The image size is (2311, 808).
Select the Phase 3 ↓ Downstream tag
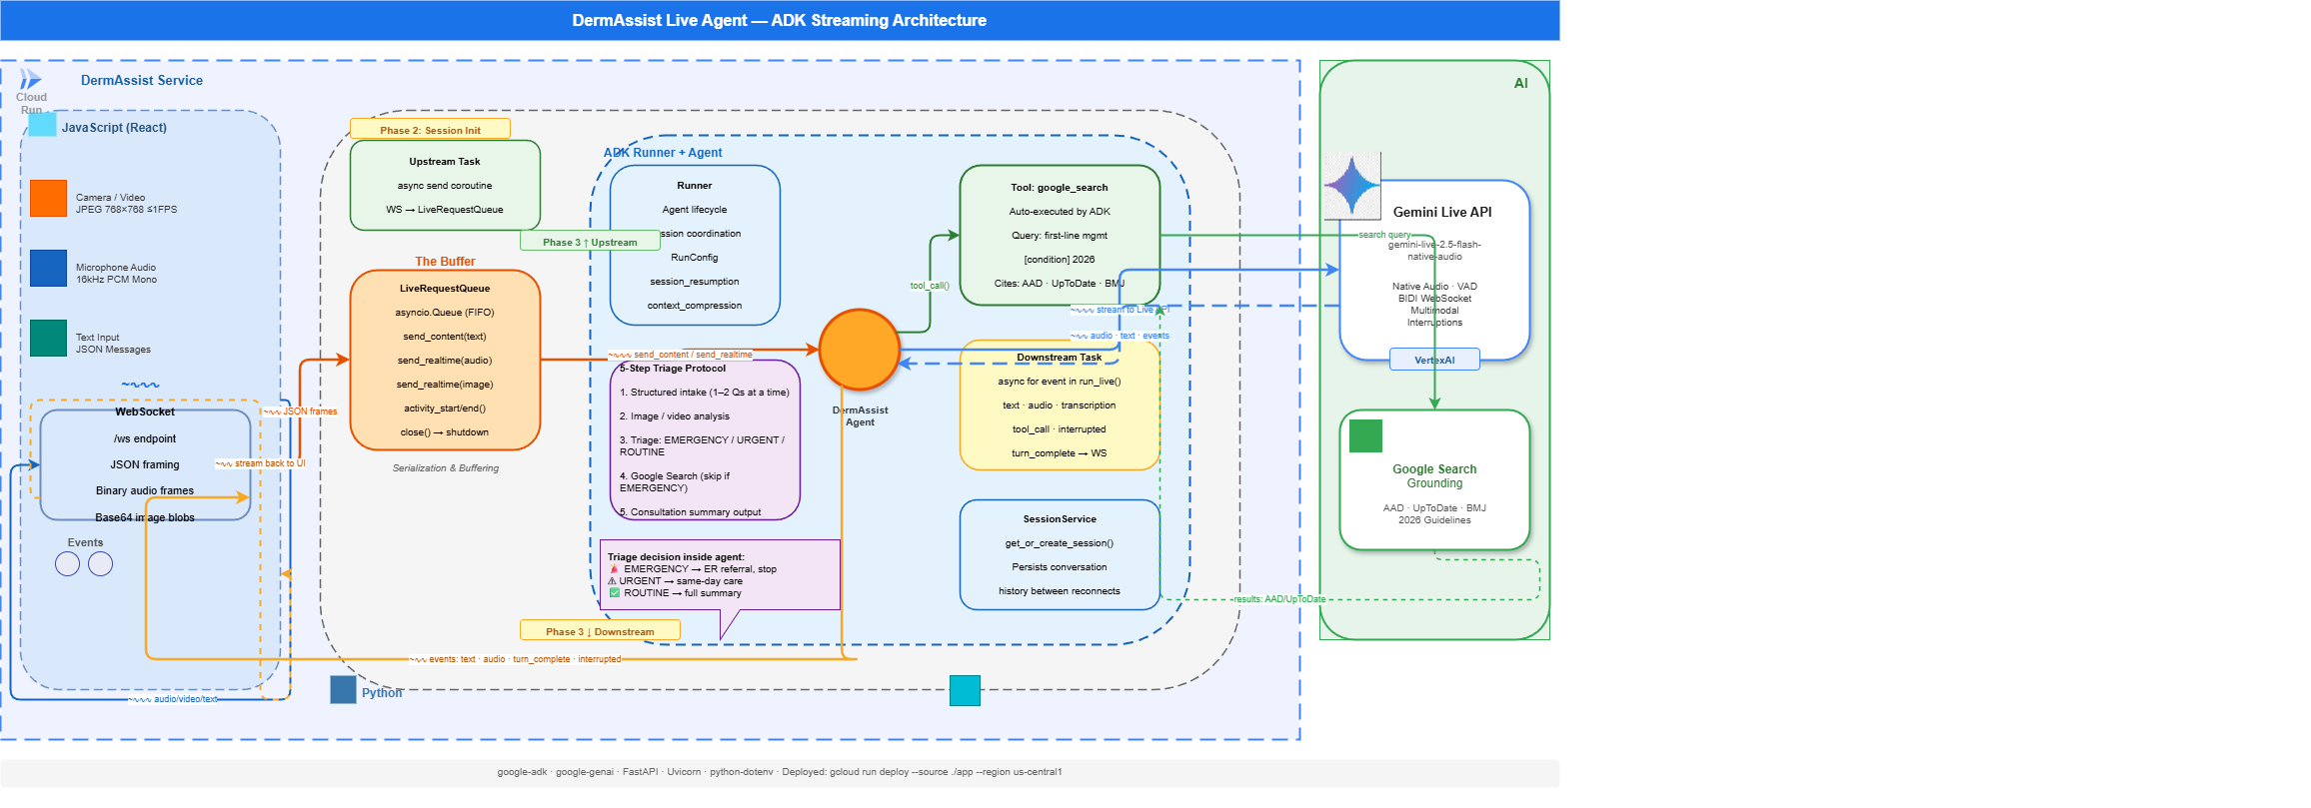pyautogui.click(x=600, y=631)
